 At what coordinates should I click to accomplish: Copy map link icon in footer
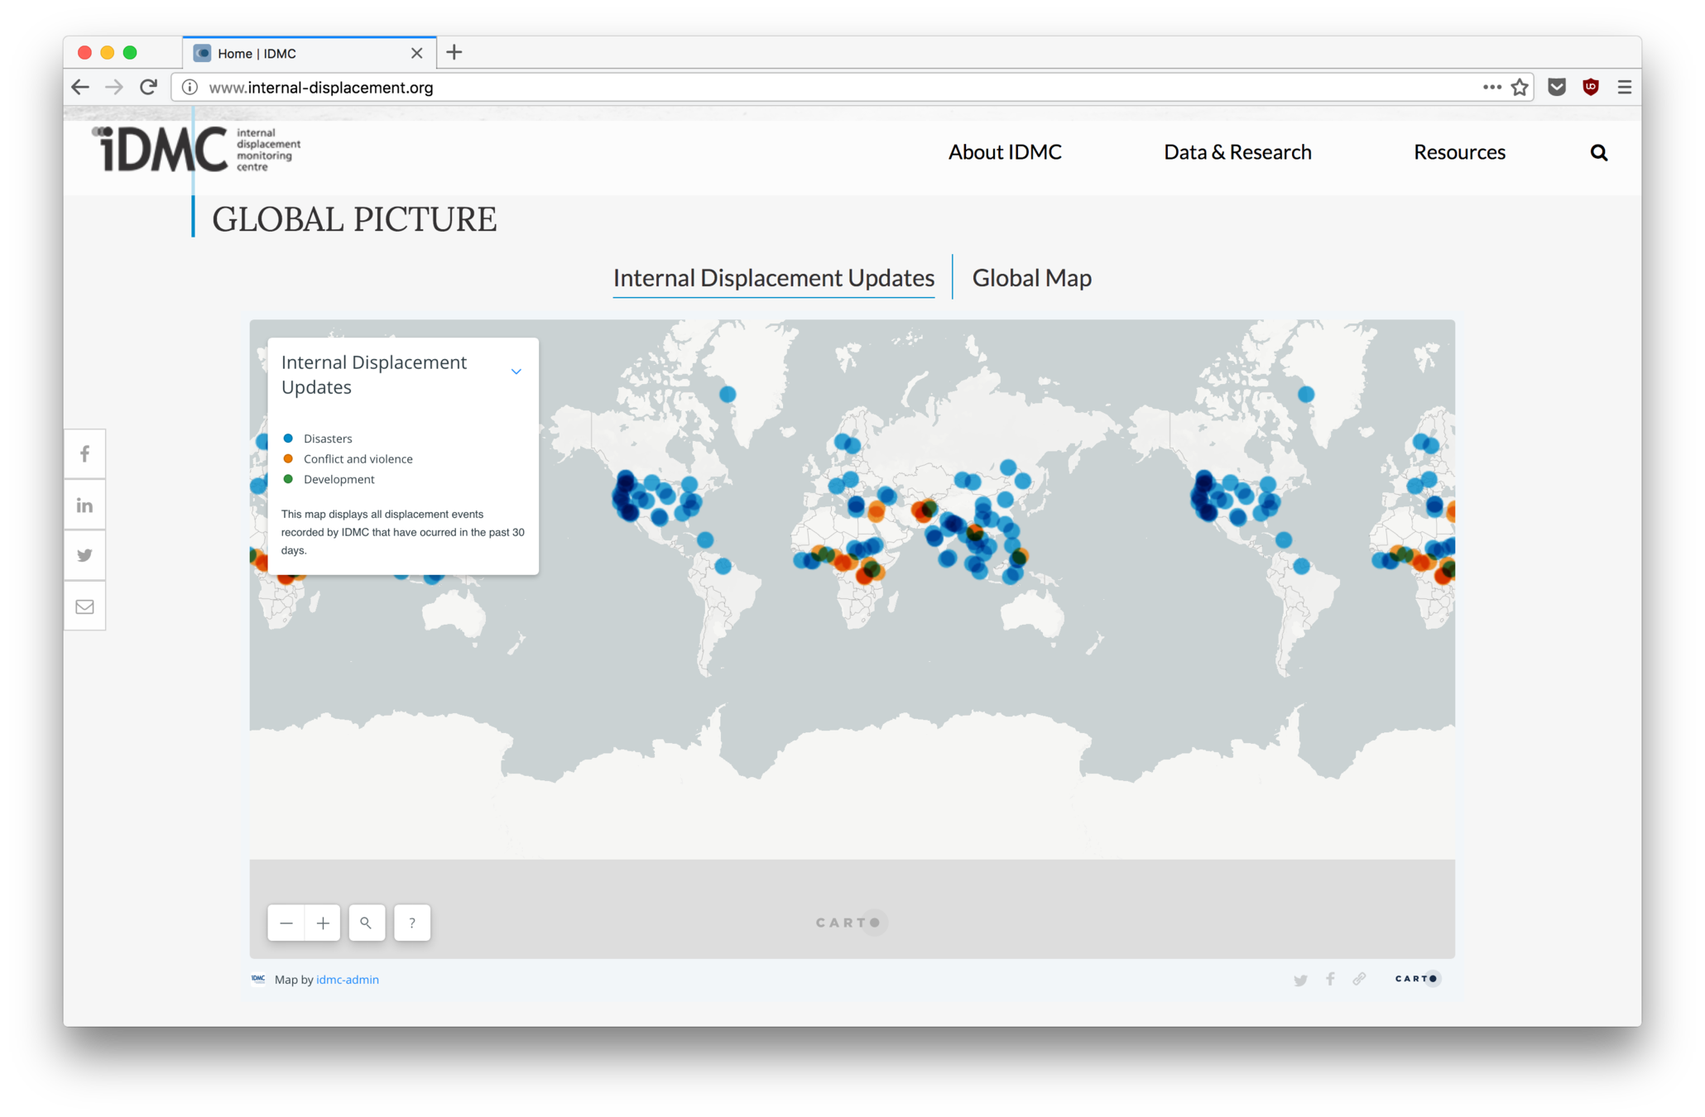click(x=1359, y=979)
